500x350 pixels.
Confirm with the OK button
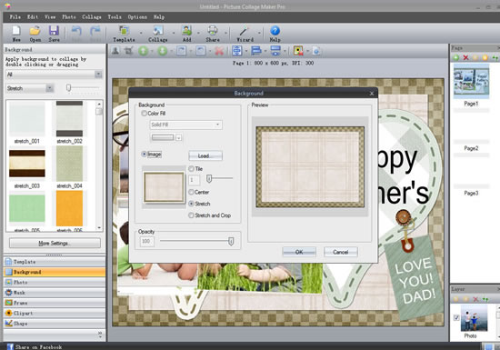(299, 252)
